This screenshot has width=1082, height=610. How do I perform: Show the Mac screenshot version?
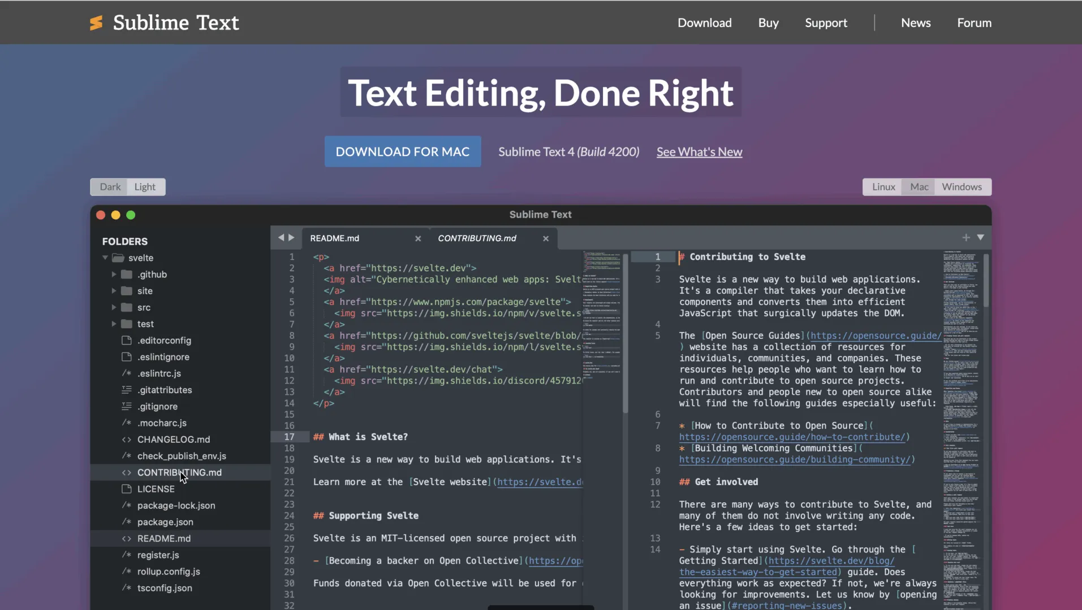[x=919, y=187]
